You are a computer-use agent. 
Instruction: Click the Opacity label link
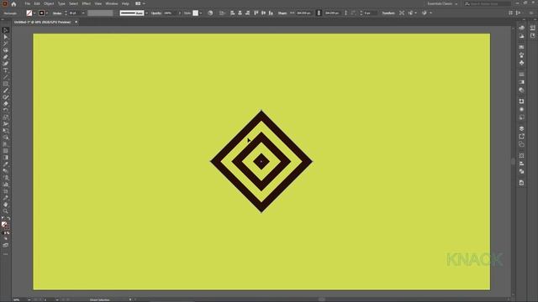tap(156, 13)
